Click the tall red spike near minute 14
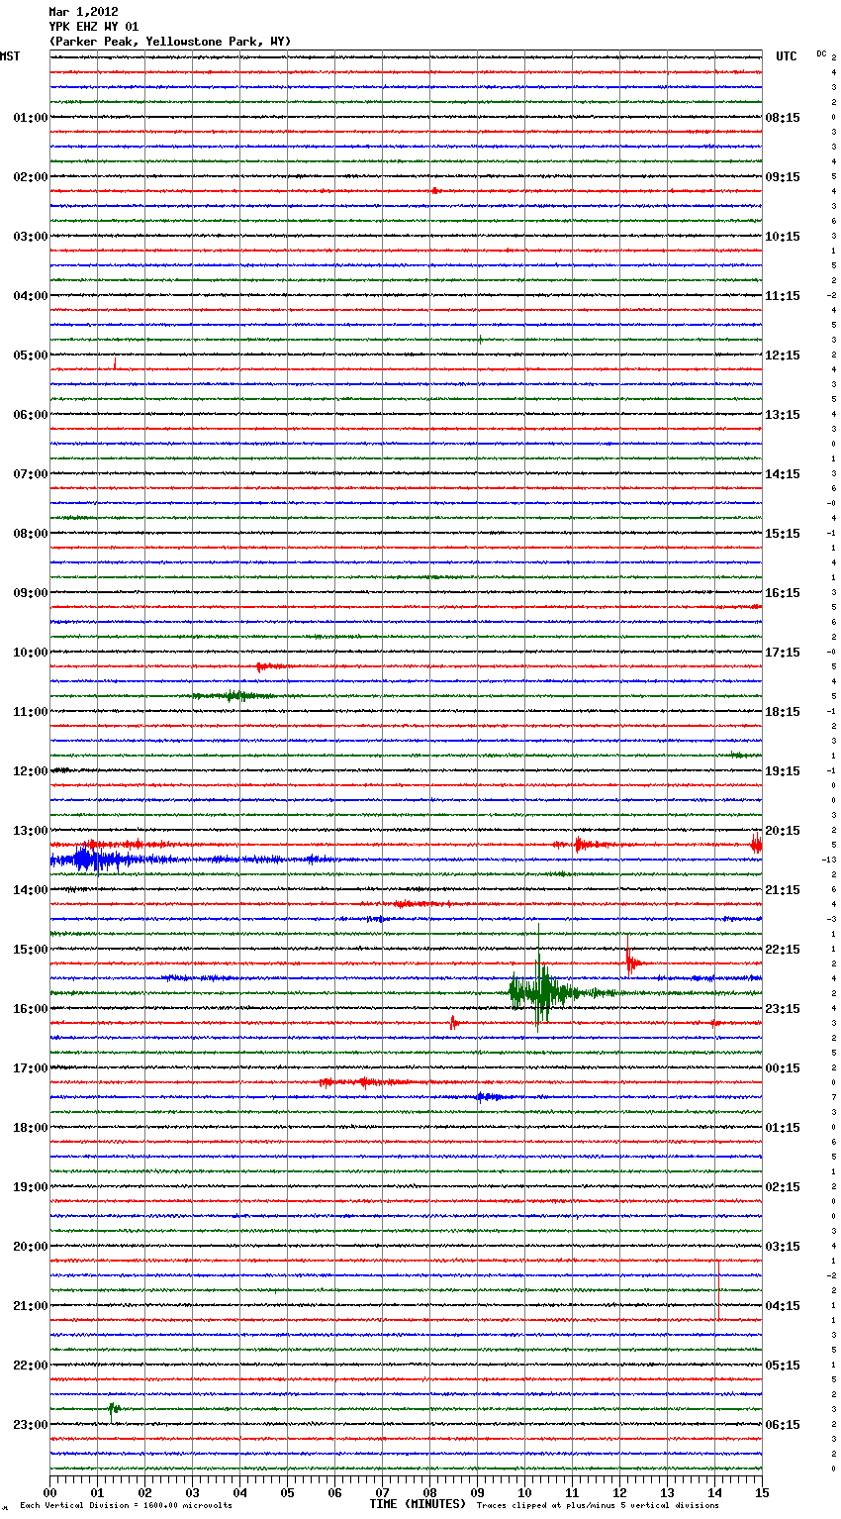 coord(718,1289)
